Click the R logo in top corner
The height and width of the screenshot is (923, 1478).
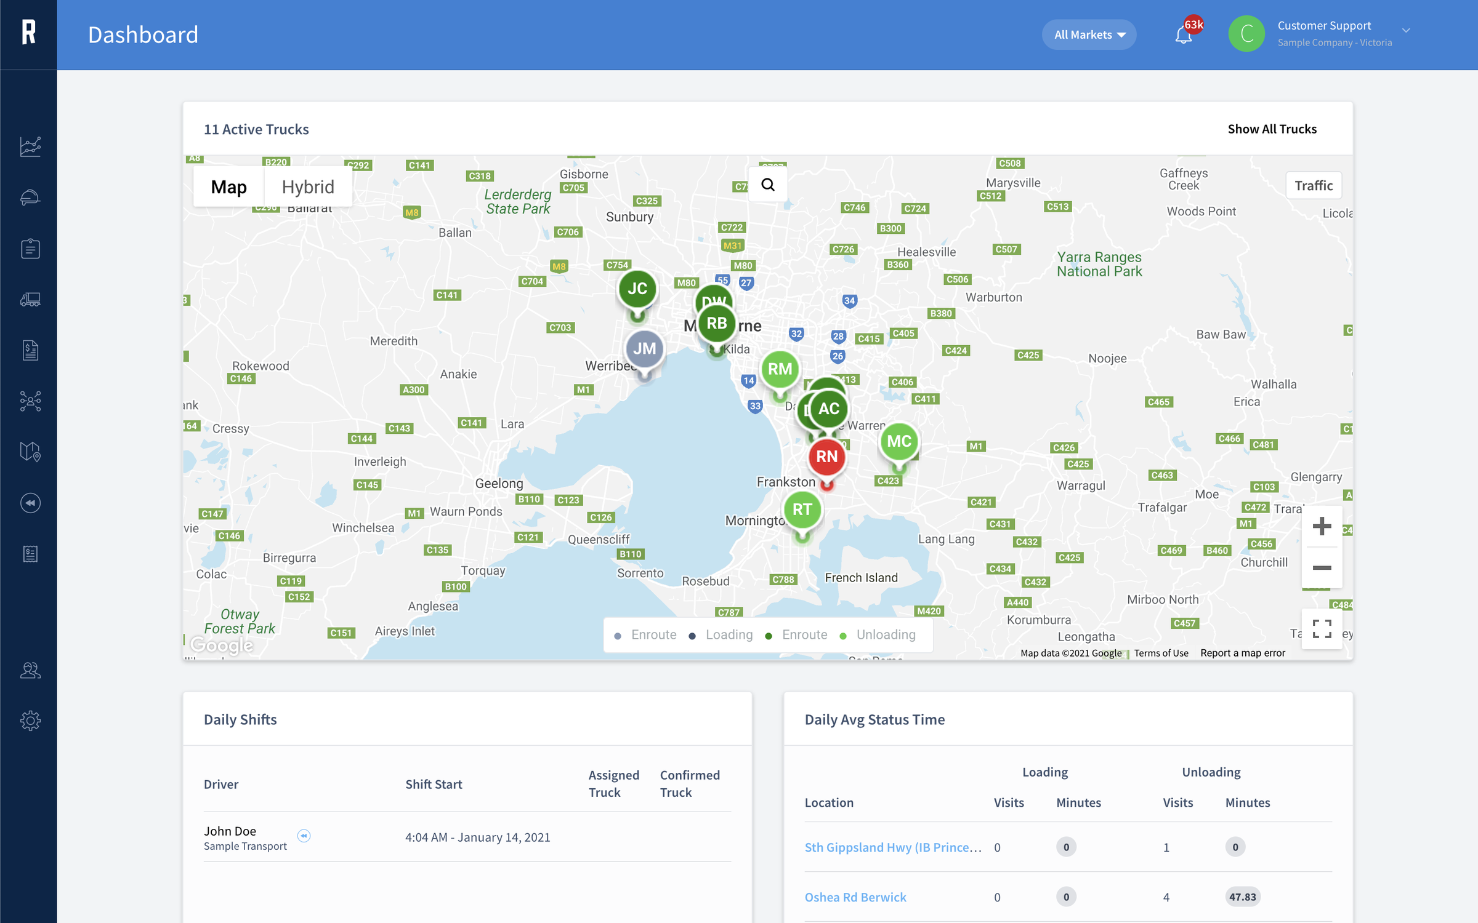pos(28,32)
